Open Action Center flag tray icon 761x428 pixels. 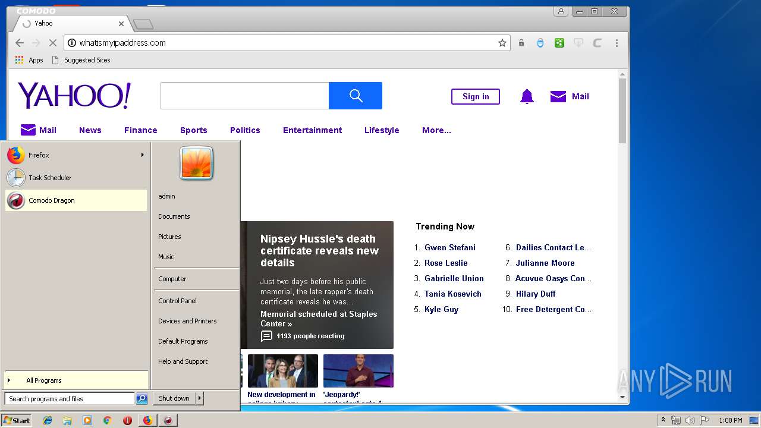point(705,420)
